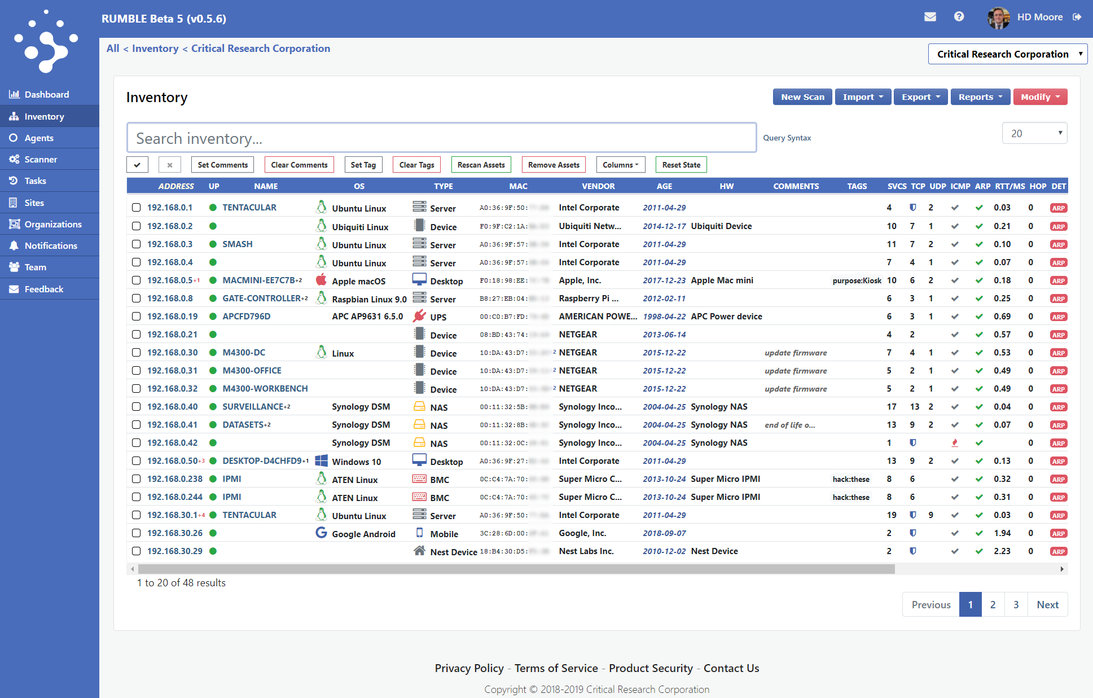This screenshot has height=698, width=1093.
Task: Open the Import dropdown
Action: [x=863, y=97]
